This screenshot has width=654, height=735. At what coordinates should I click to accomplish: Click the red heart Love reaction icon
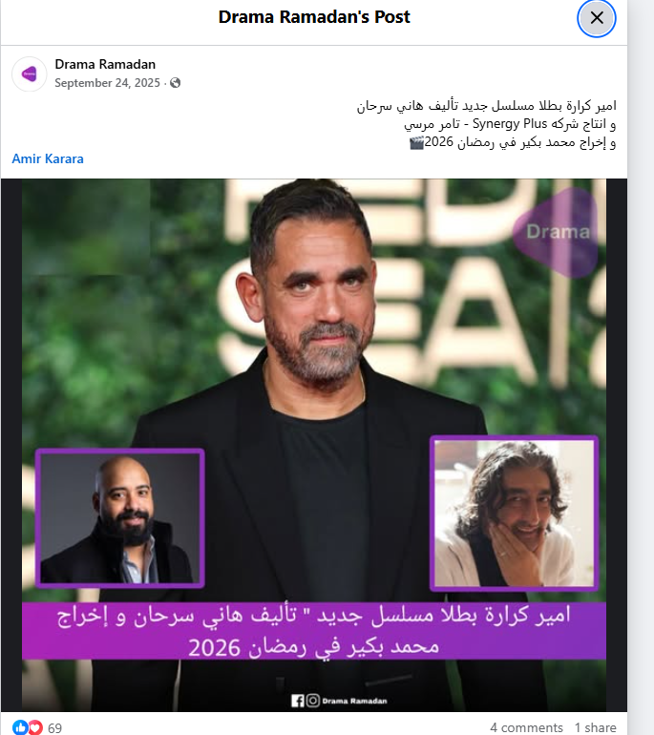(x=35, y=727)
